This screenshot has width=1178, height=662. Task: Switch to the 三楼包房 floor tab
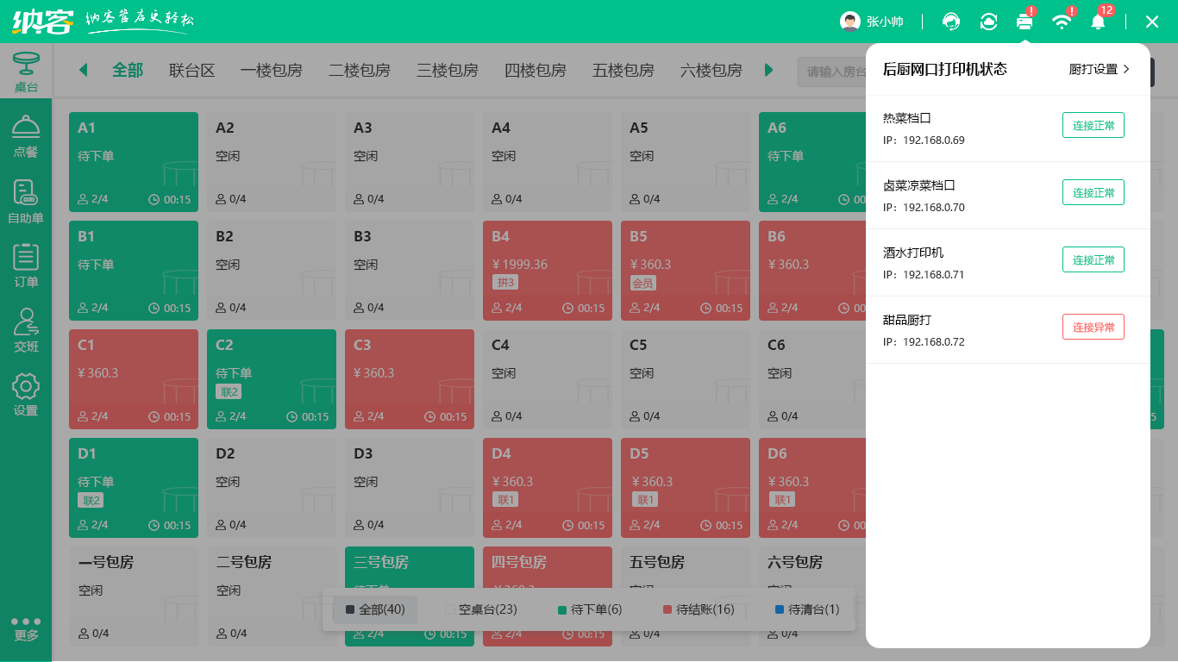(447, 71)
